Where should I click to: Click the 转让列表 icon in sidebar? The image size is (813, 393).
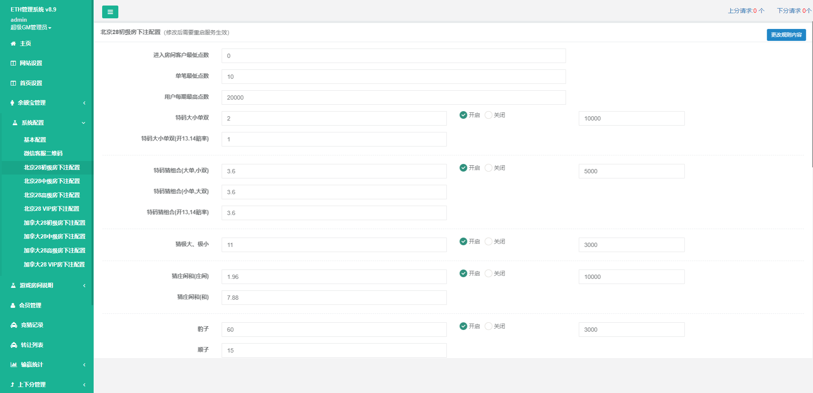click(x=14, y=345)
